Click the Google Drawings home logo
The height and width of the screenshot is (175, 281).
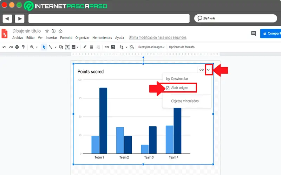pyautogui.click(x=5, y=33)
